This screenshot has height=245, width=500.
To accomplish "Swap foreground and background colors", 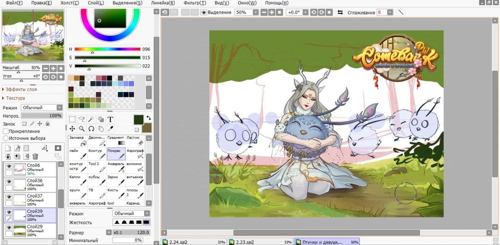I will pyautogui.click(x=149, y=117).
